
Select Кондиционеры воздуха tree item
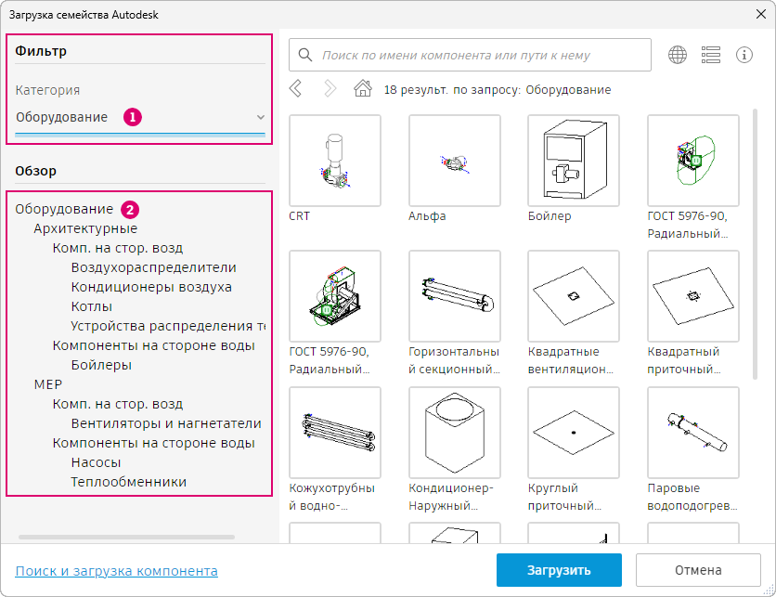[x=151, y=287]
